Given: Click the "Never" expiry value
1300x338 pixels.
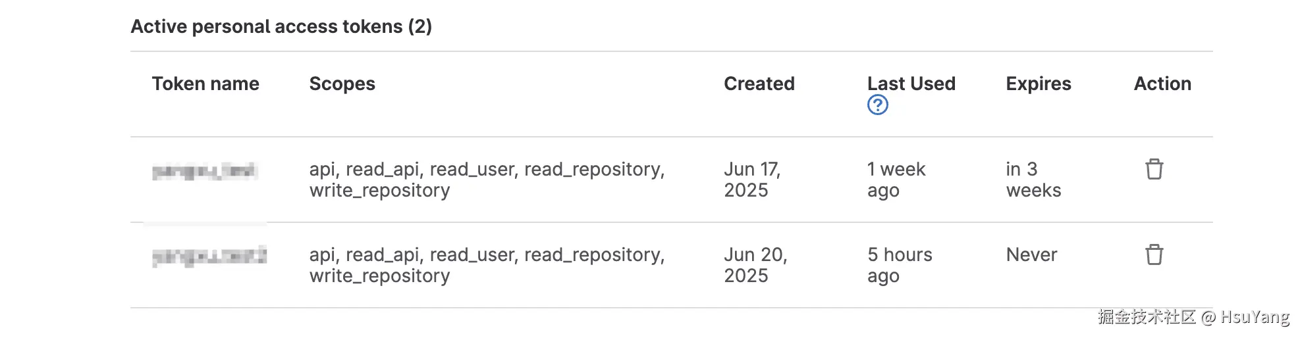Looking at the screenshot, I should 1031,255.
